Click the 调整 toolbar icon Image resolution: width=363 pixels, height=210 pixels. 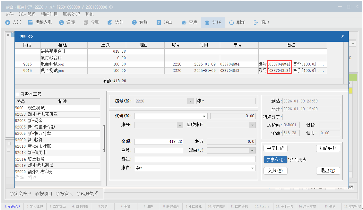coord(61,23)
